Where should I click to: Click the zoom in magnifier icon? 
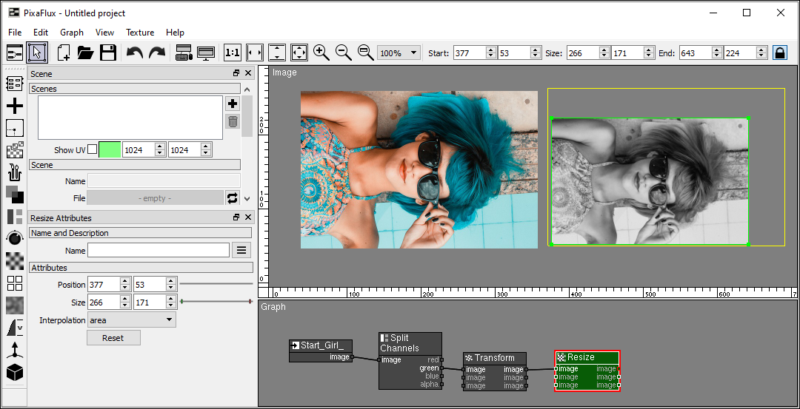point(321,53)
